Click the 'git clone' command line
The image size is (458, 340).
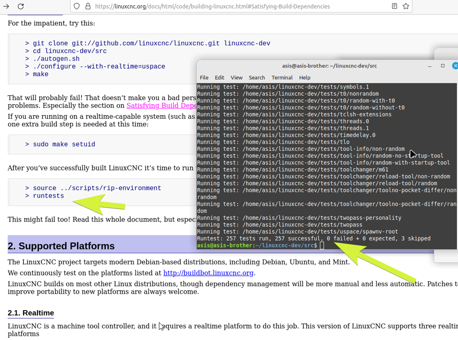click(x=147, y=43)
